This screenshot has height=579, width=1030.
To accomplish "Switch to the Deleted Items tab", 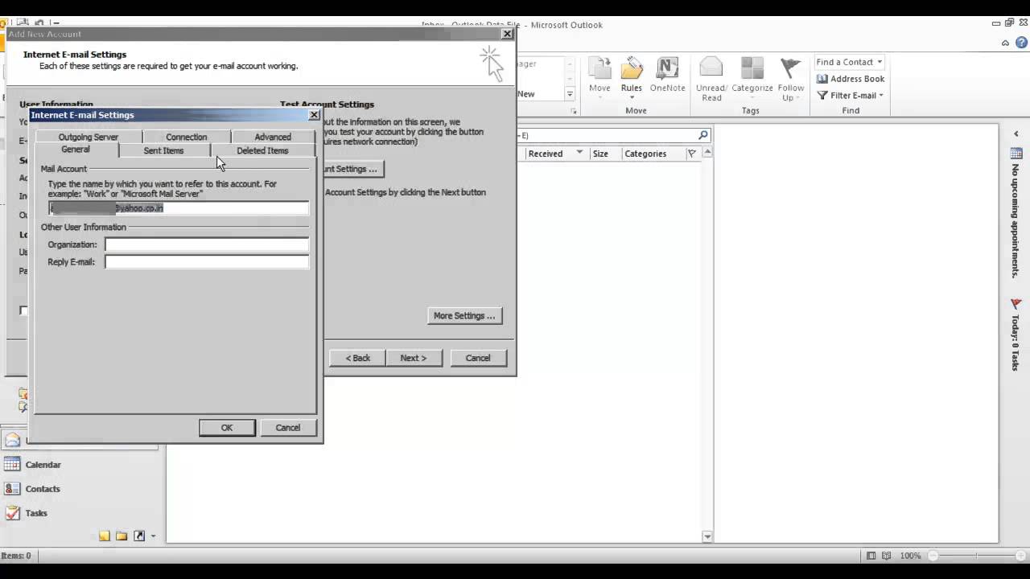I will point(262,150).
